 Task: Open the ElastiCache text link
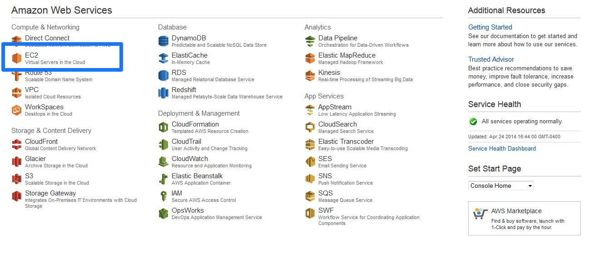coord(189,55)
